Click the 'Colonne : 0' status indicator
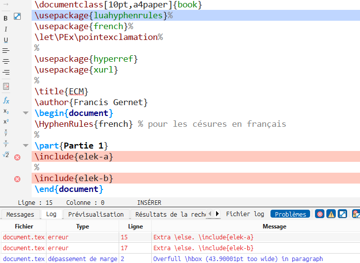The height and width of the screenshot is (263, 360). pos(85,203)
